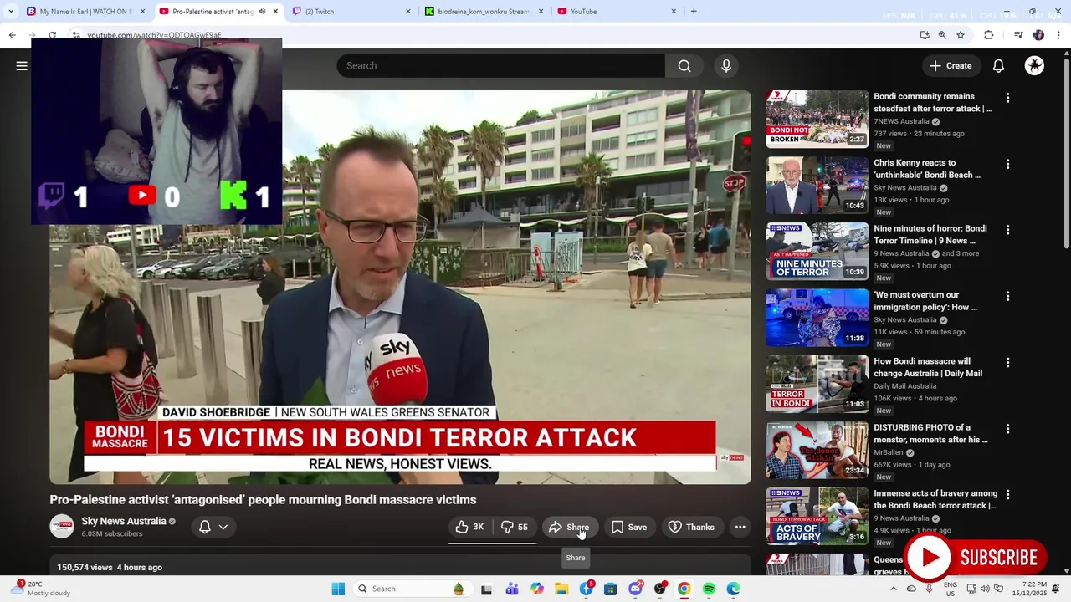Open Google Chrome taskbar icon
1071x602 pixels.
[684, 589]
